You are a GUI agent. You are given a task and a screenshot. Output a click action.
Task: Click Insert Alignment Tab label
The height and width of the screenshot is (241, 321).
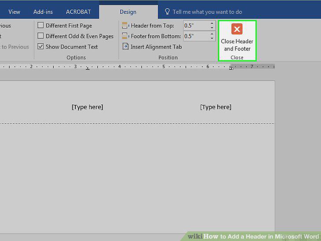pos(156,47)
